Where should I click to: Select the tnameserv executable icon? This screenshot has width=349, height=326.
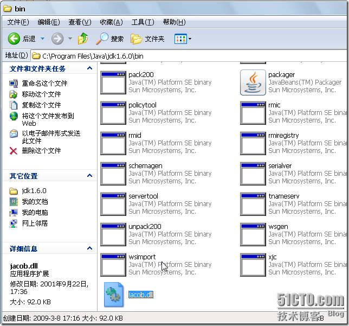click(253, 204)
